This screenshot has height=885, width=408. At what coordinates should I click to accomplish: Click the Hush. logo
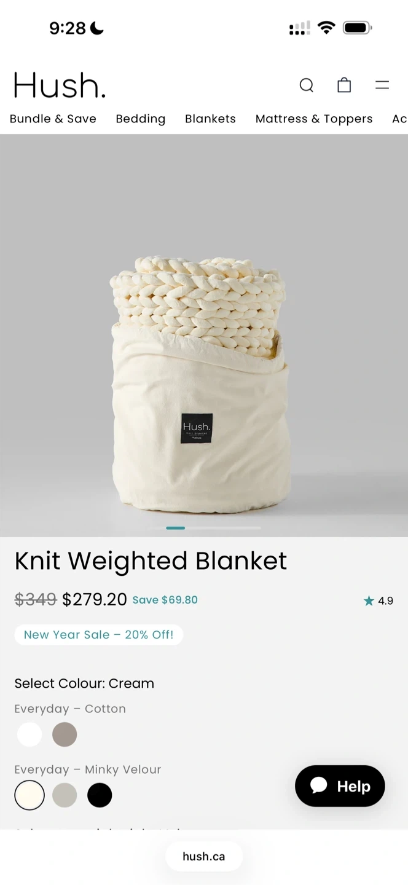click(60, 85)
